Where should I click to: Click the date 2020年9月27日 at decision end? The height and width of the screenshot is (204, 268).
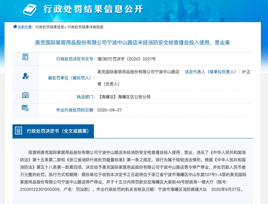(226, 190)
